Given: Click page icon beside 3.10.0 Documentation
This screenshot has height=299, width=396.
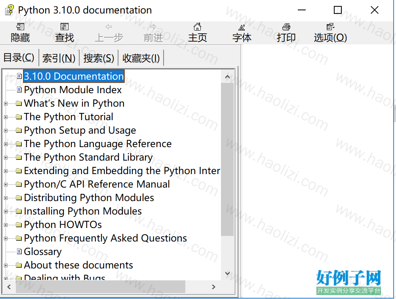Looking at the screenshot, I should point(19,76).
